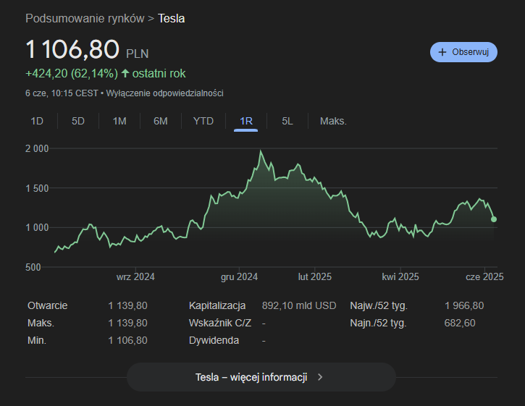
Task: Click the chart peak after gru 2024
Action: [261, 151]
